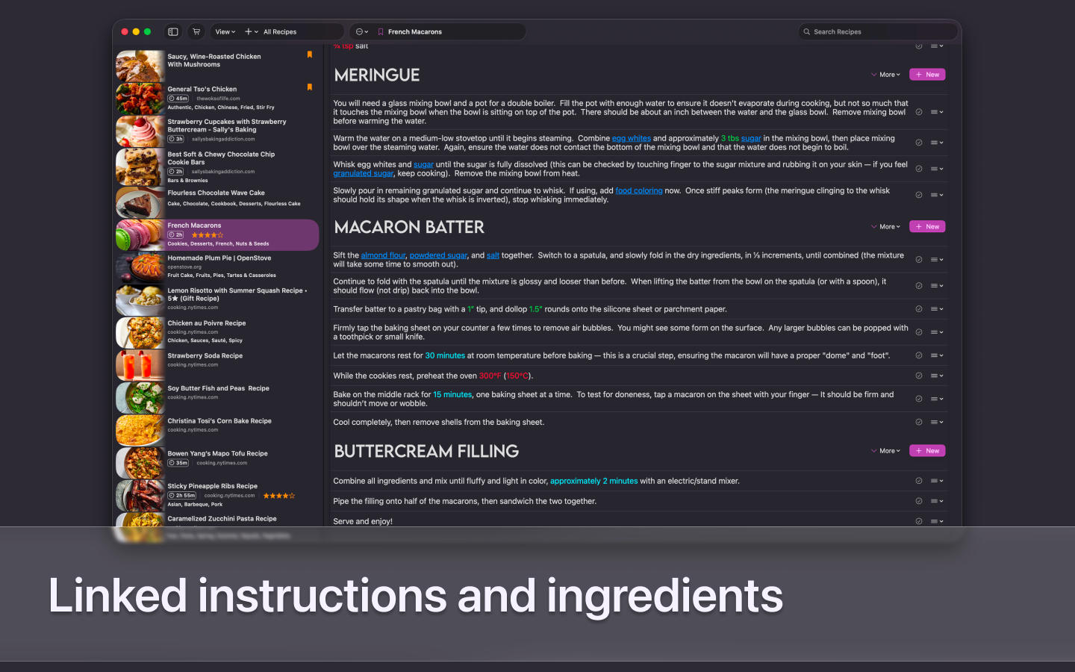Toggle the sidebar panel icon

173,31
